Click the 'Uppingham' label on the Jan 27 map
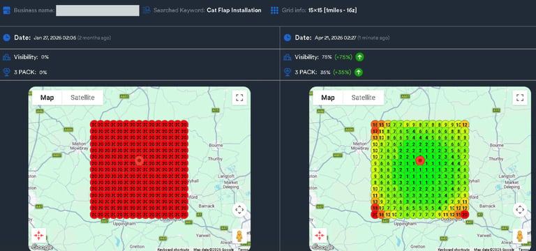Image resolution: width=536 pixels, height=251 pixels. [x=125, y=224]
